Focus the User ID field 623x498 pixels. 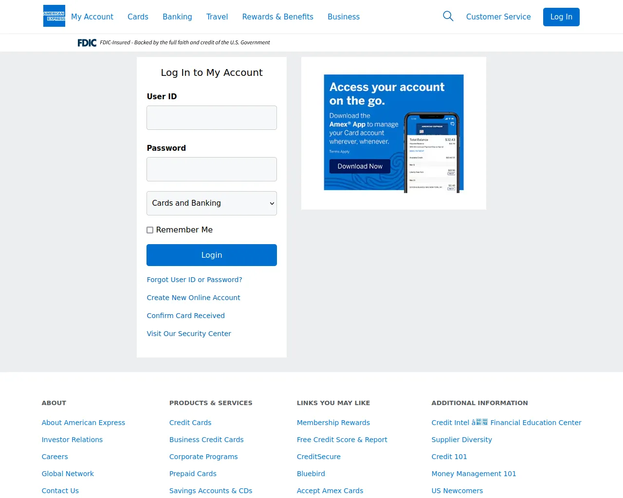pyautogui.click(x=212, y=118)
